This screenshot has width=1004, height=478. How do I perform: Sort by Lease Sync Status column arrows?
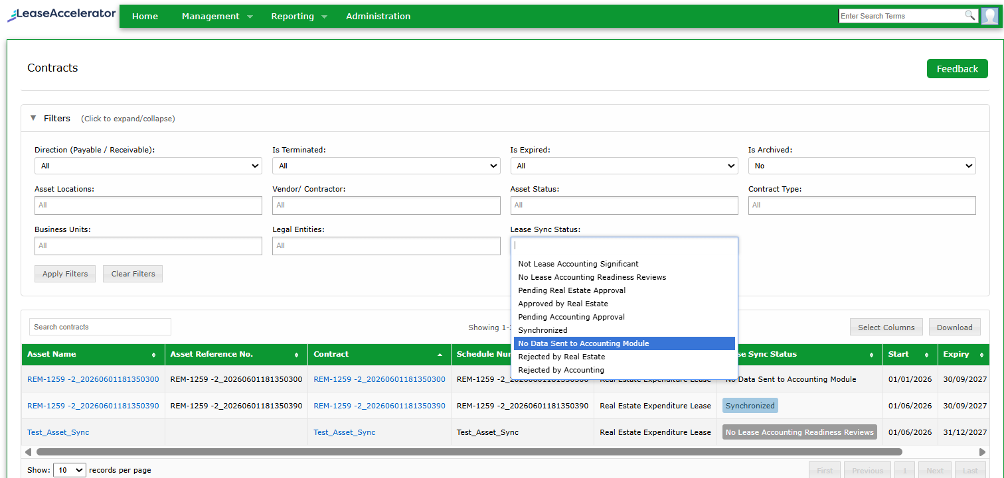871,355
